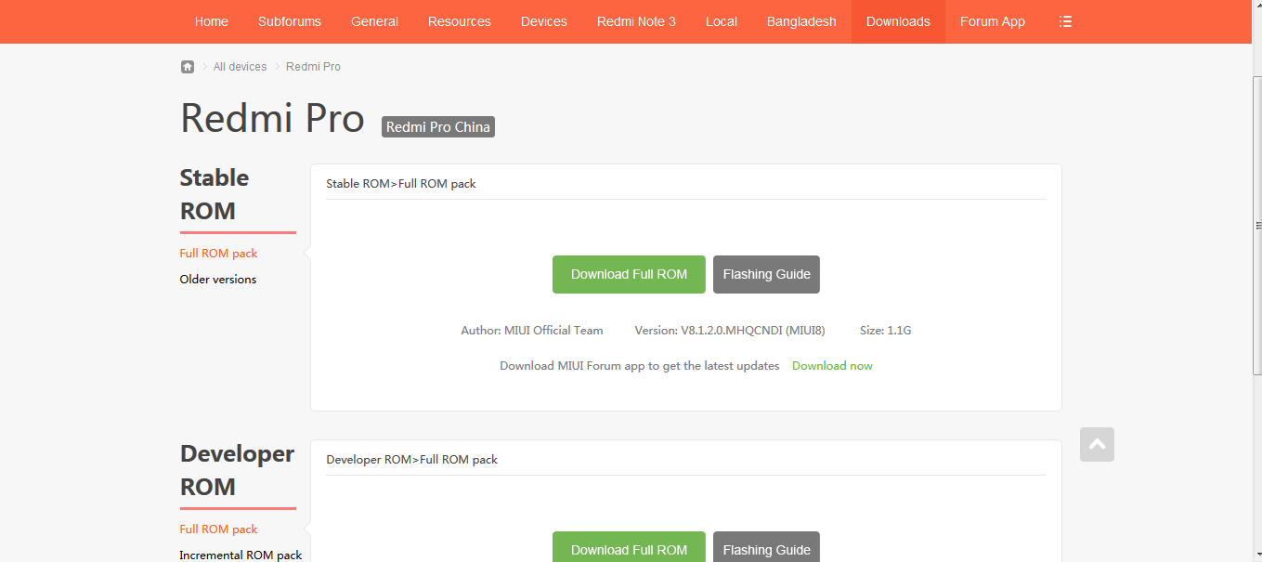Image resolution: width=1262 pixels, height=562 pixels.
Task: Select the Forum App nav item
Action: click(992, 21)
